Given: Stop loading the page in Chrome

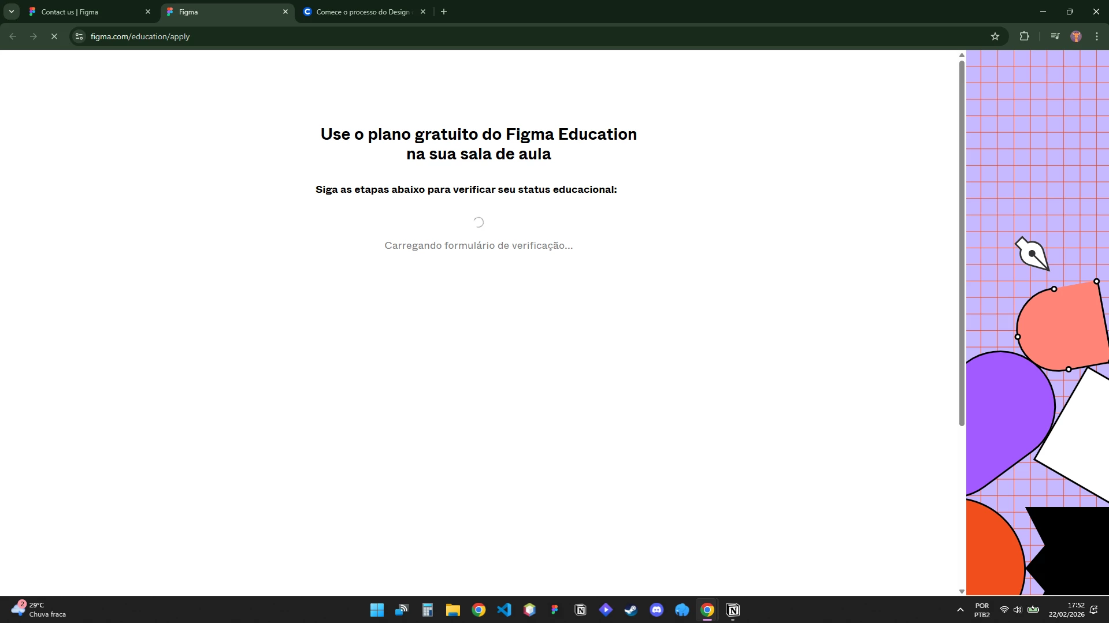Looking at the screenshot, I should (54, 36).
